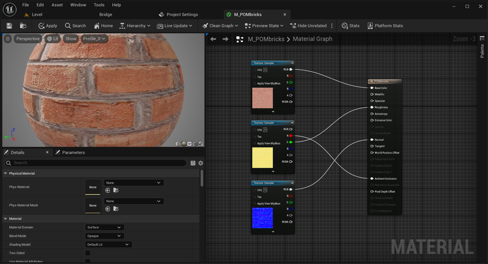Open the Phys Material asset dropdown
Viewport: 488px width, 264px height.
134,183
